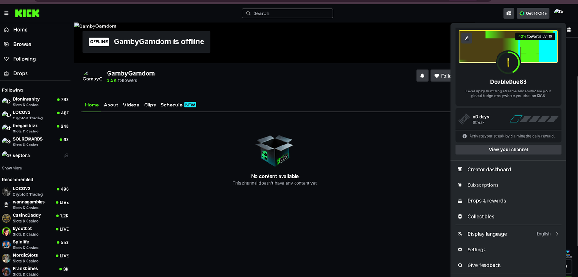
Task: Click the Search input field
Action: tap(287, 13)
